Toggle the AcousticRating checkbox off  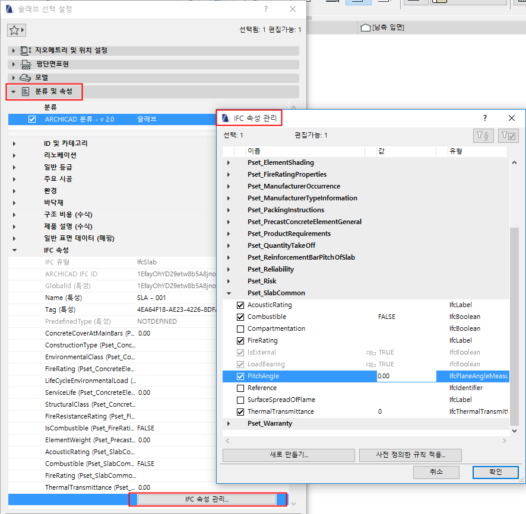240,305
